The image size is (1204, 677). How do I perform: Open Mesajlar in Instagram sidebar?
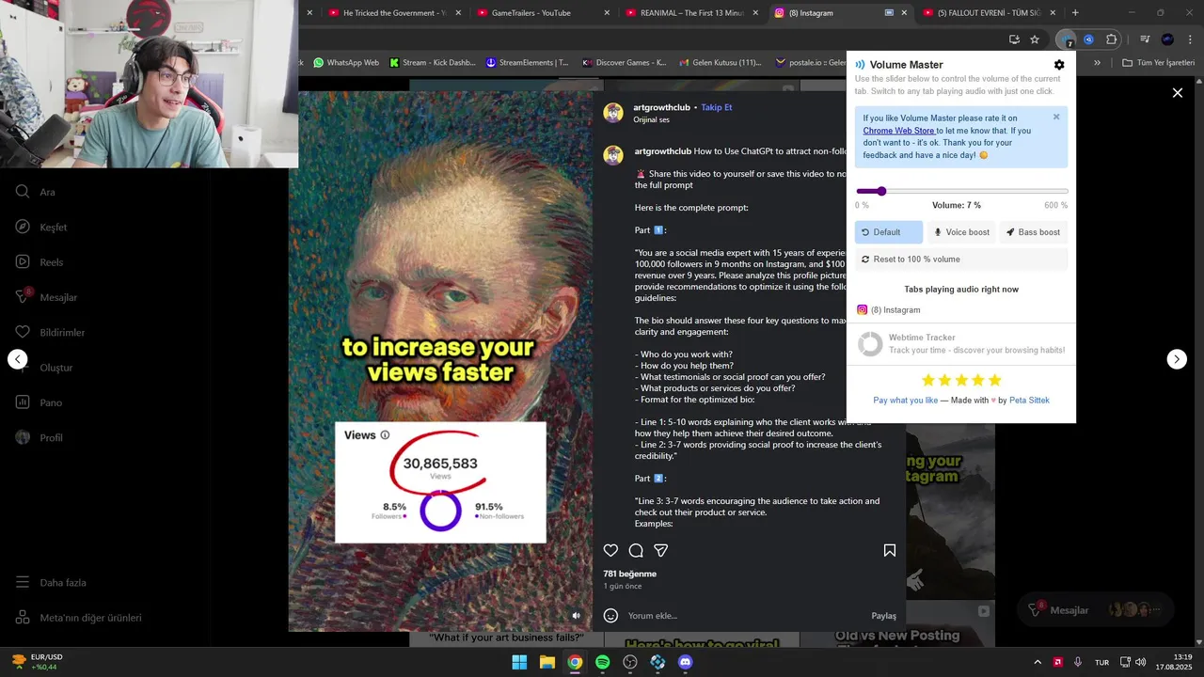[47, 297]
